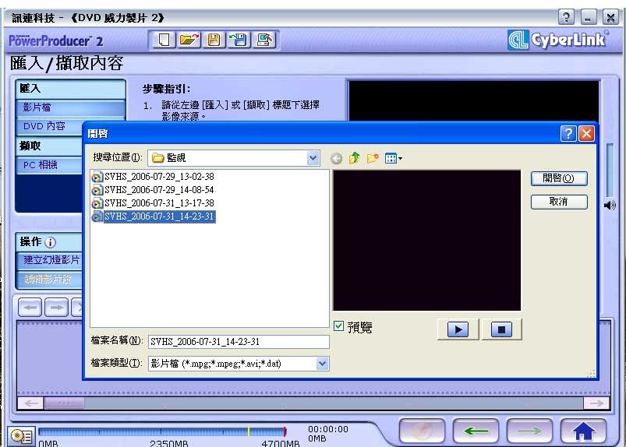Screen dimensions: 626x447
Task: Go back with the dialog's back arrow icon
Action: pos(337,158)
